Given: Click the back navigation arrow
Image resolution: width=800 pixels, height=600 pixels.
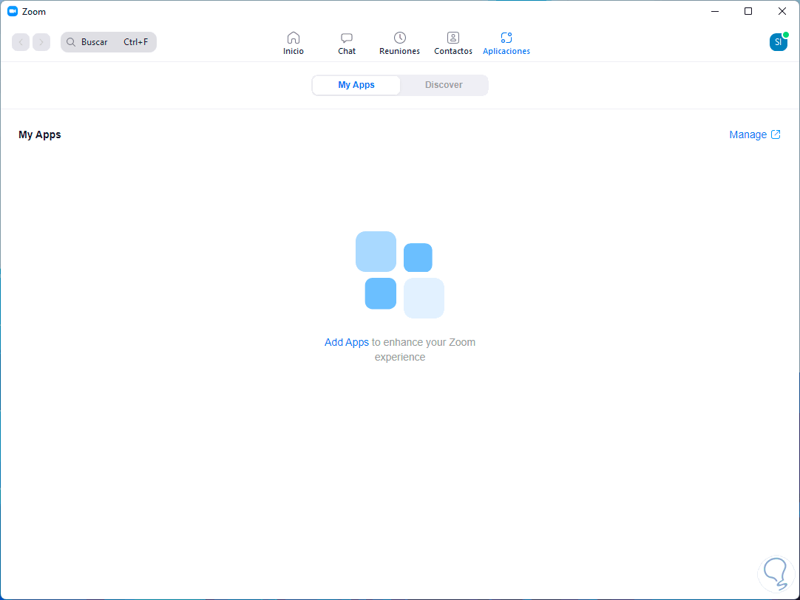Looking at the screenshot, I should click(x=21, y=42).
